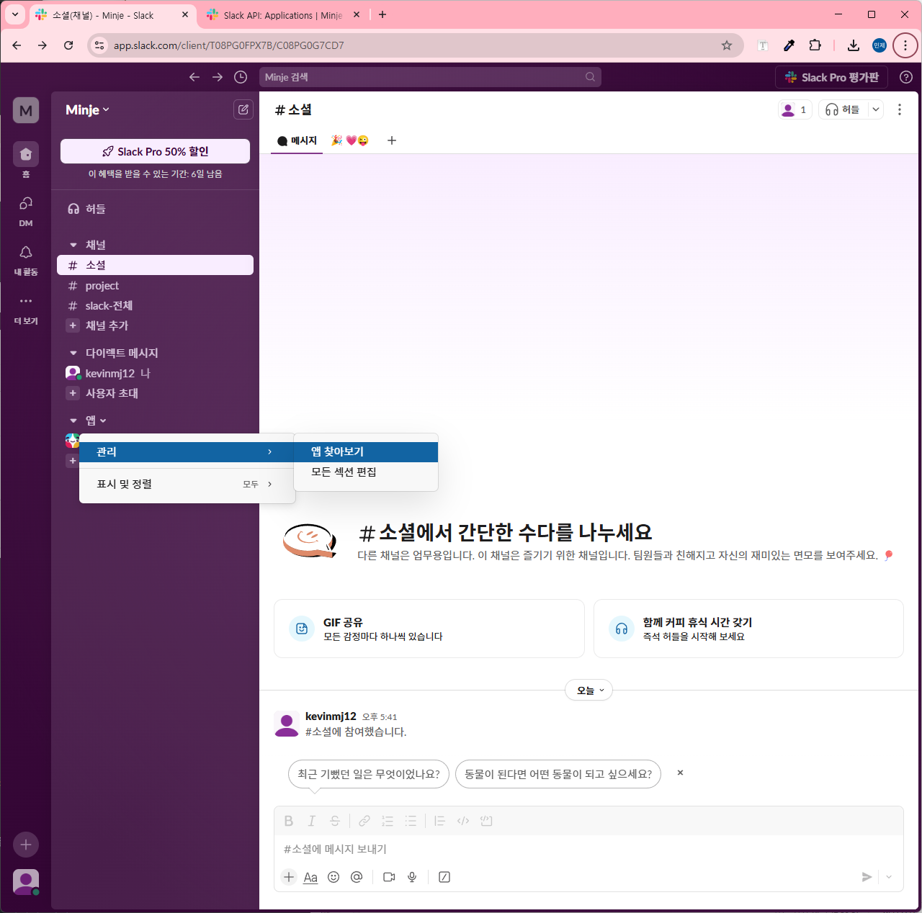
Task: Insert a bulleted list in the composer
Action: [x=411, y=821]
